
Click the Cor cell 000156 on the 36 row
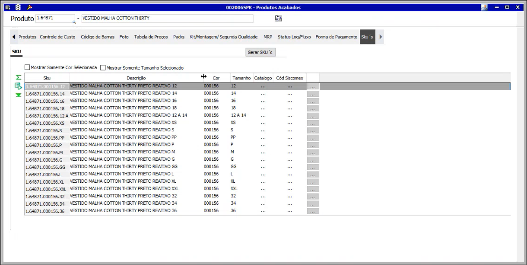tap(217, 210)
